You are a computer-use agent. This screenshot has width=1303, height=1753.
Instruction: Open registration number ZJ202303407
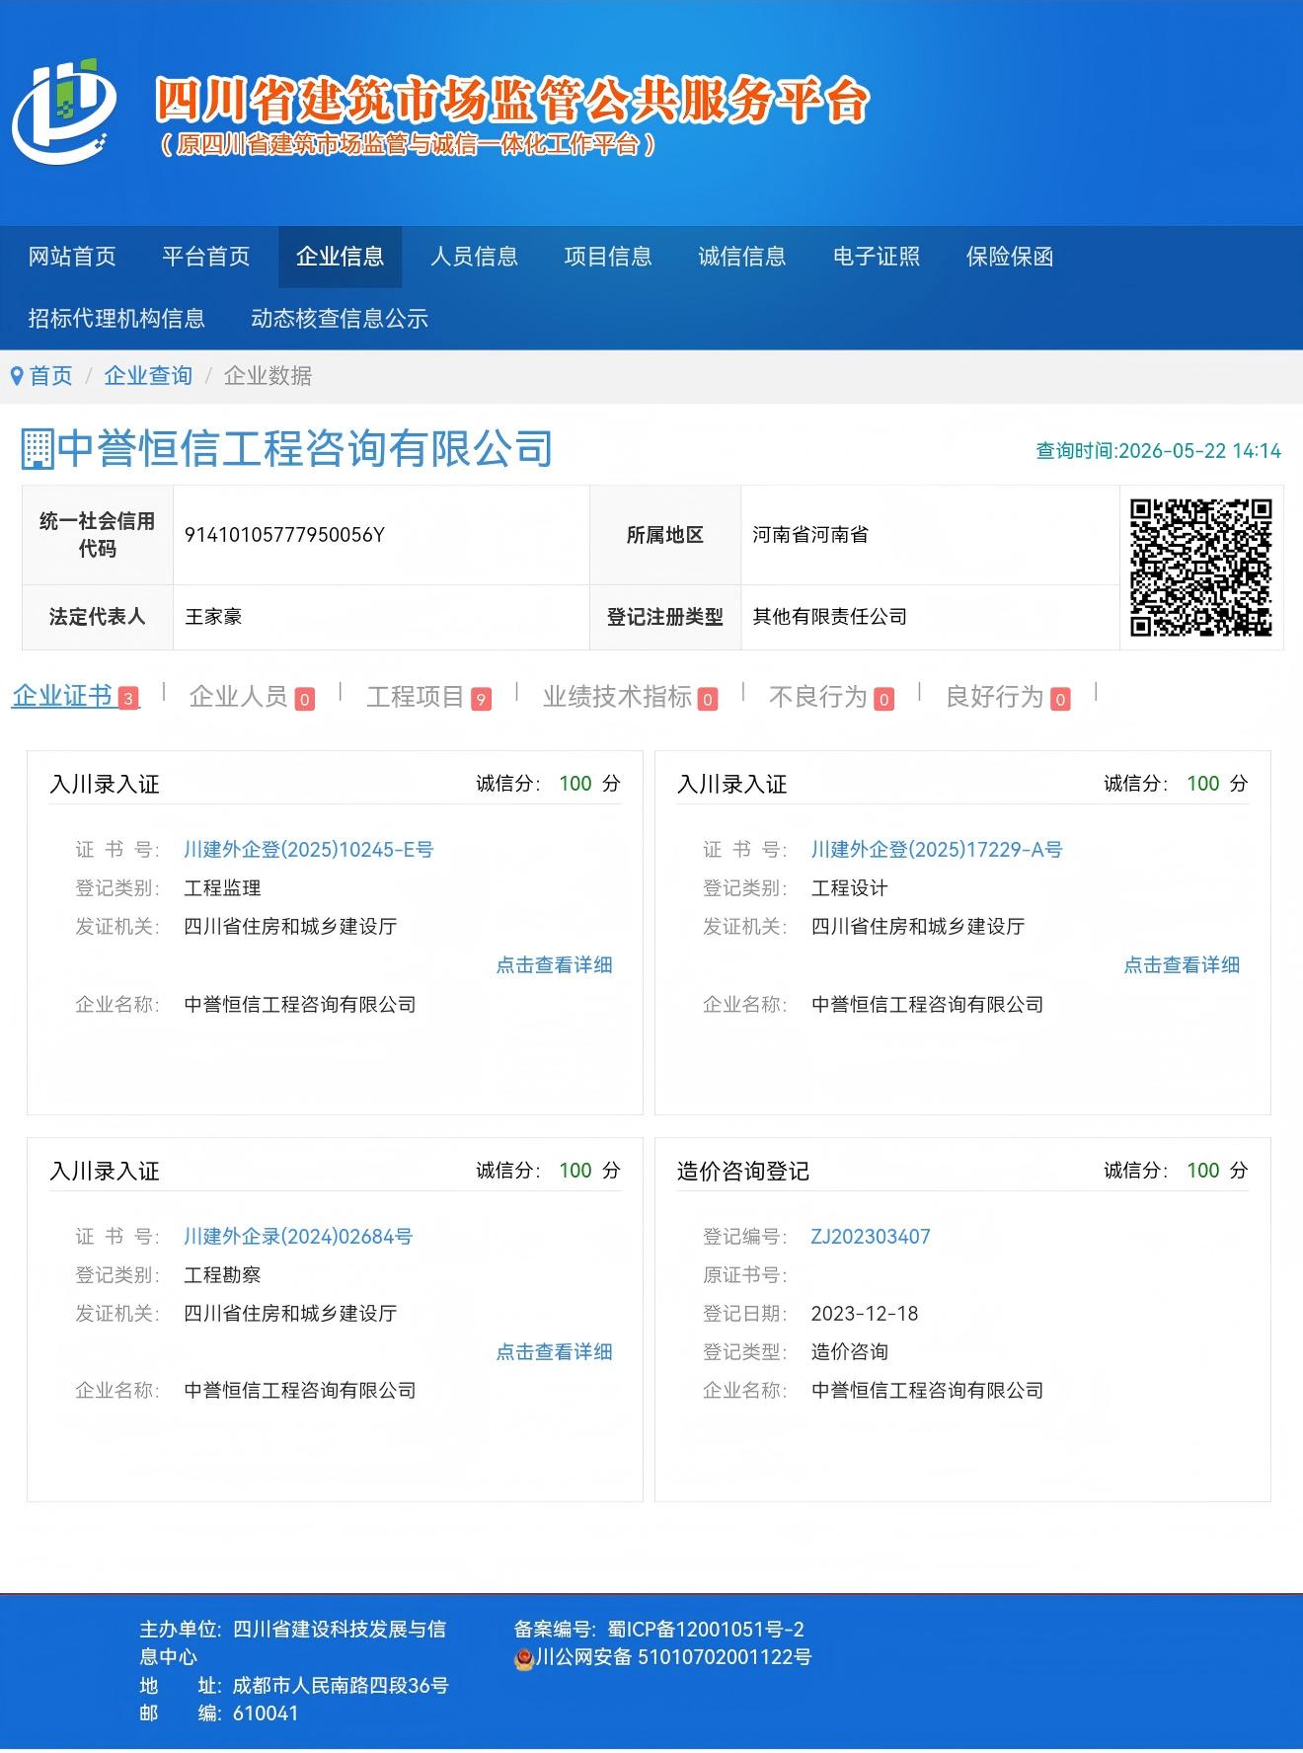pyautogui.click(x=871, y=1237)
